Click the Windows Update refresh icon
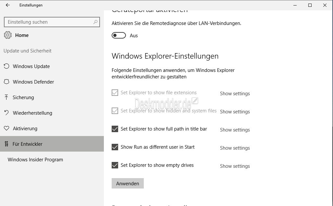This screenshot has height=206, width=333. point(6,66)
